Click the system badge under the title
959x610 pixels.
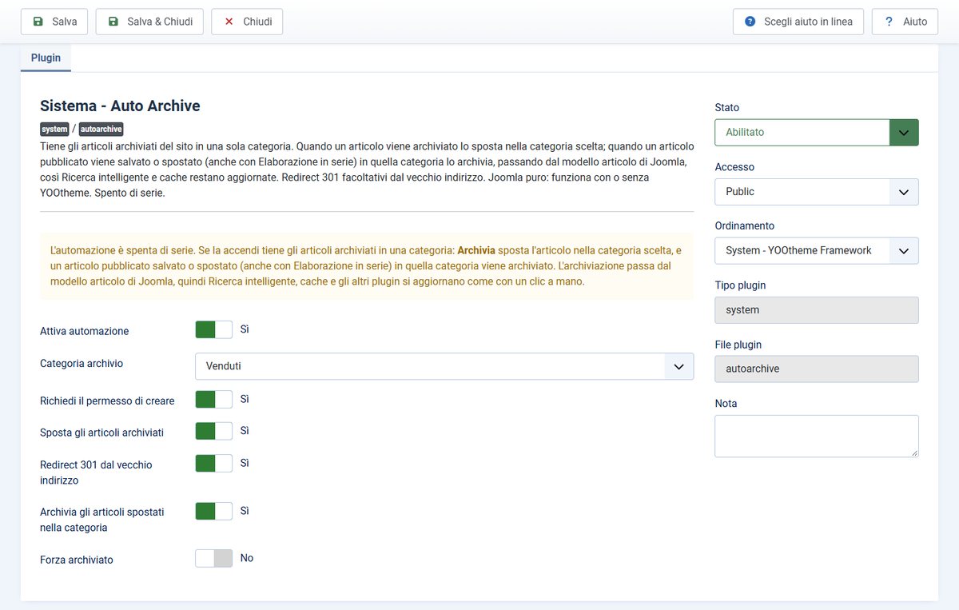tap(54, 129)
